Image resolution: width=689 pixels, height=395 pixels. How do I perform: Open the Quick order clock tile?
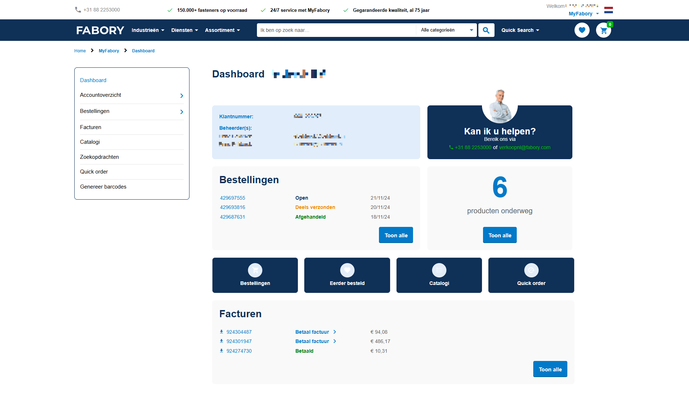pos(531,275)
